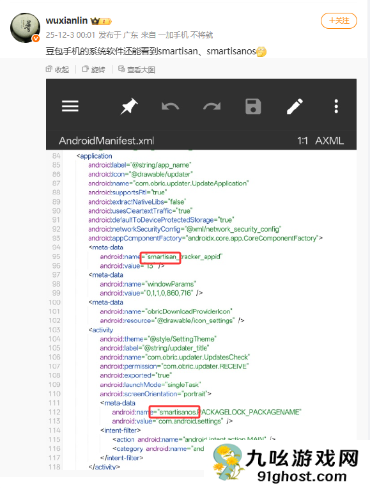Click the pencil edit icon
The height and width of the screenshot is (488, 370).
click(295, 106)
